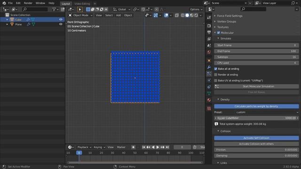Open the timeline Marker menu
The image size is (301, 169).
tap(121, 147)
